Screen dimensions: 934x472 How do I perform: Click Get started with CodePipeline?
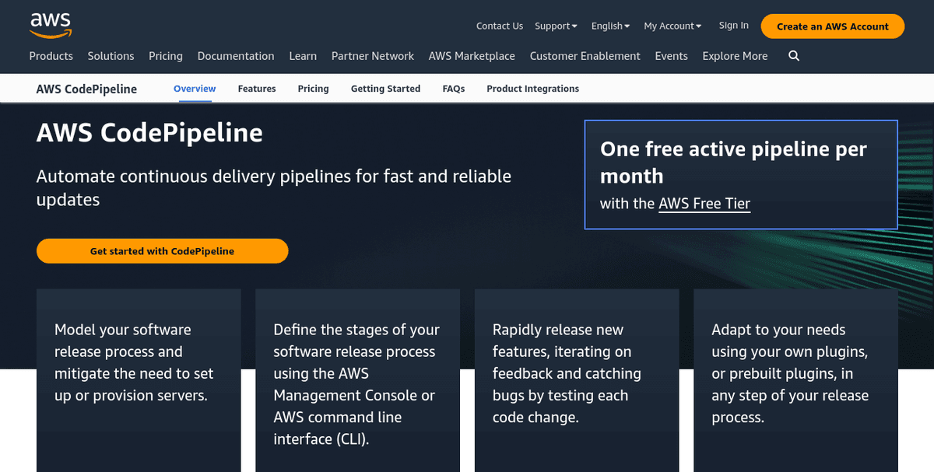[x=162, y=250]
